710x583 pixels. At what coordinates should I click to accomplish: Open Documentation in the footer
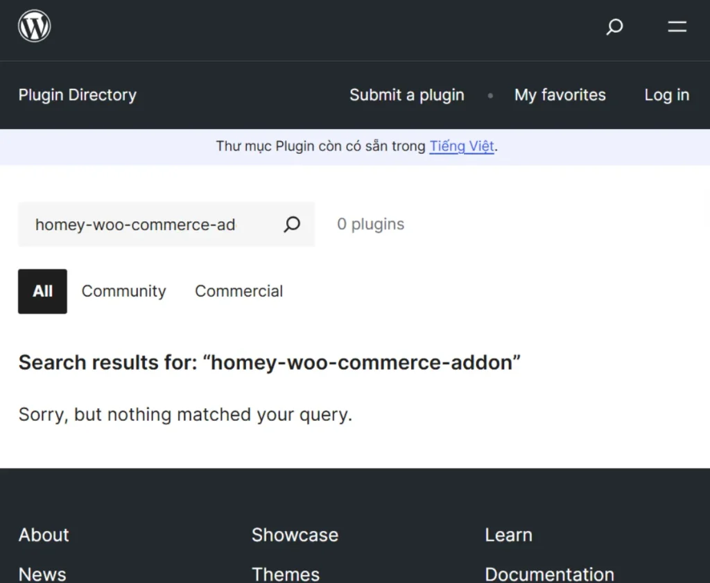tap(549, 574)
